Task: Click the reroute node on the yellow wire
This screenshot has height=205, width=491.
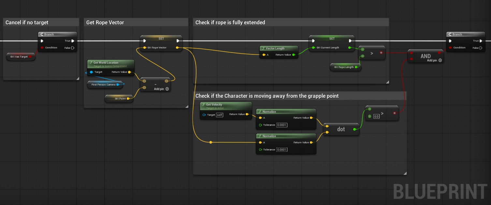Action: pyautogui.click(x=211, y=142)
